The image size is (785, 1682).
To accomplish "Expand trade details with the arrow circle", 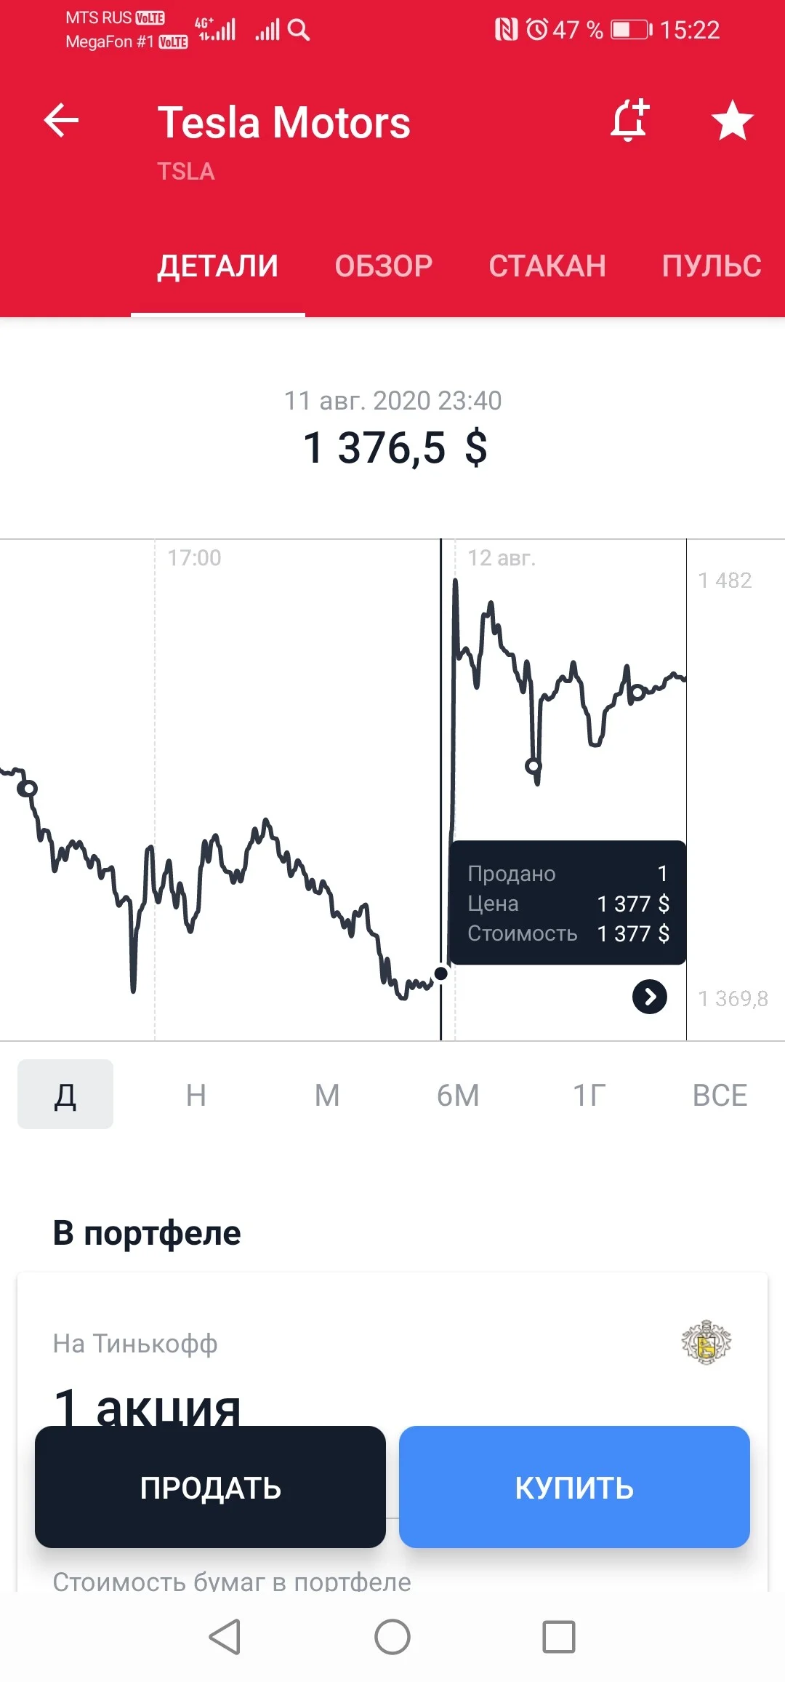I will 650,997.
